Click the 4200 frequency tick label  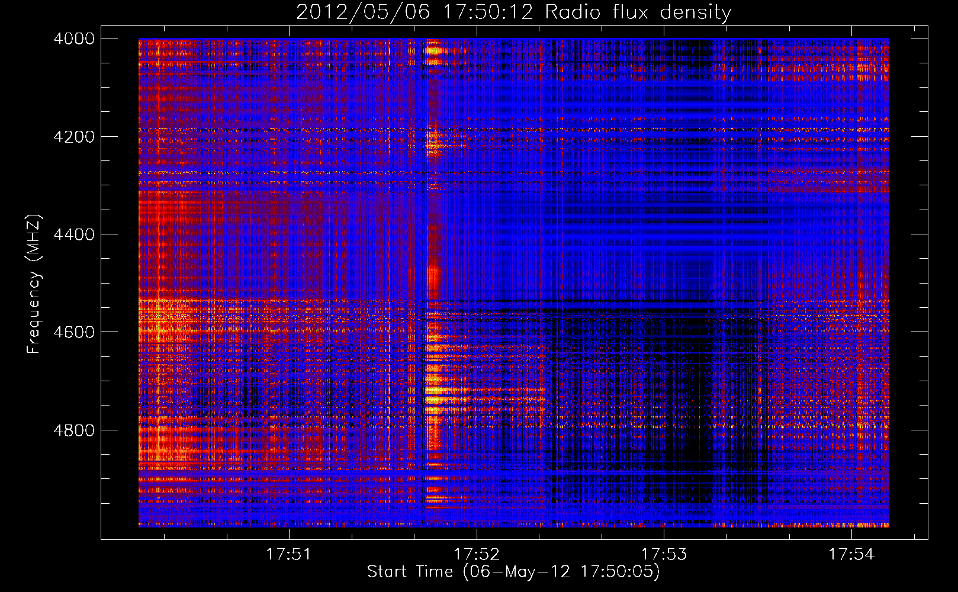tap(74, 137)
